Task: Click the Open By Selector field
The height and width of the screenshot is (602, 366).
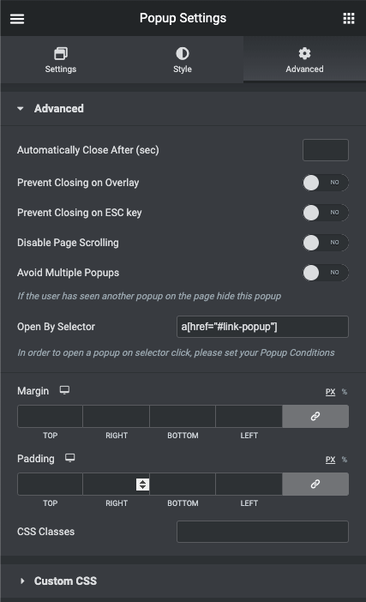Action: (262, 327)
